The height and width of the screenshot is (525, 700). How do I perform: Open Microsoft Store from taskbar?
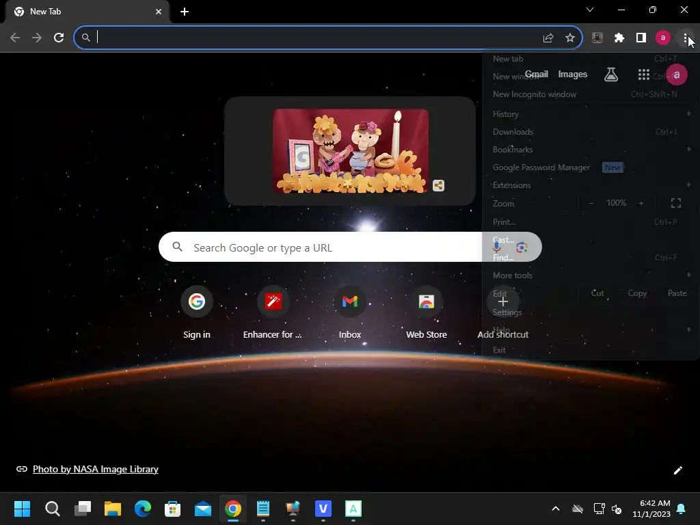pos(172,509)
